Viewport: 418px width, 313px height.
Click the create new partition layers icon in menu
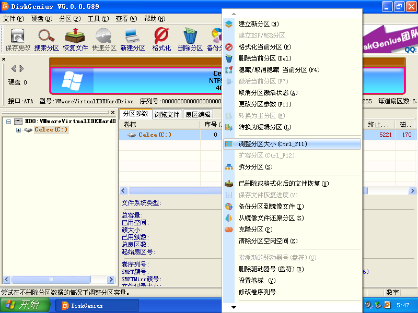pos(229,24)
